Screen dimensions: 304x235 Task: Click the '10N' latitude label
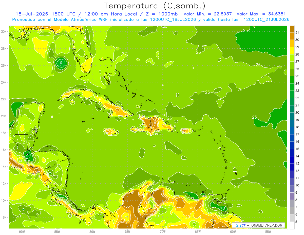(x=4, y=201)
